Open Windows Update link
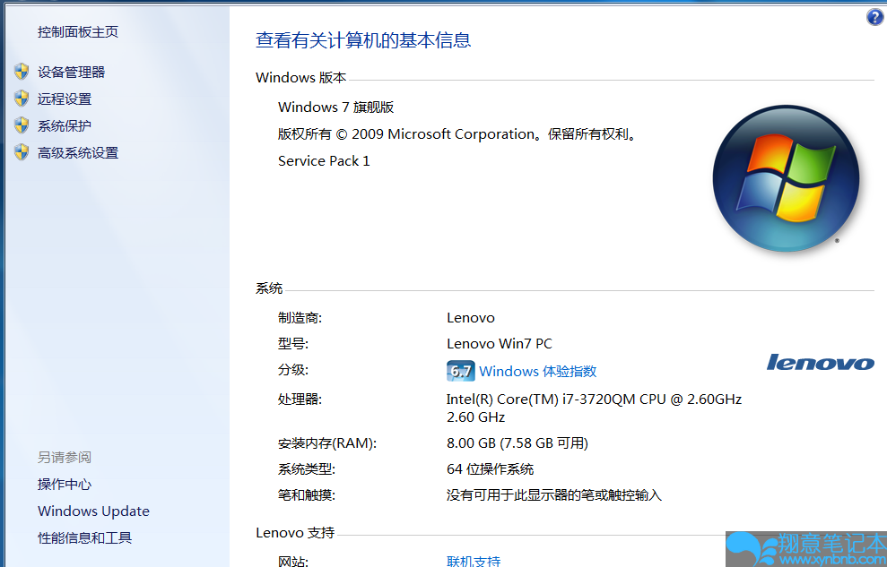 (94, 511)
